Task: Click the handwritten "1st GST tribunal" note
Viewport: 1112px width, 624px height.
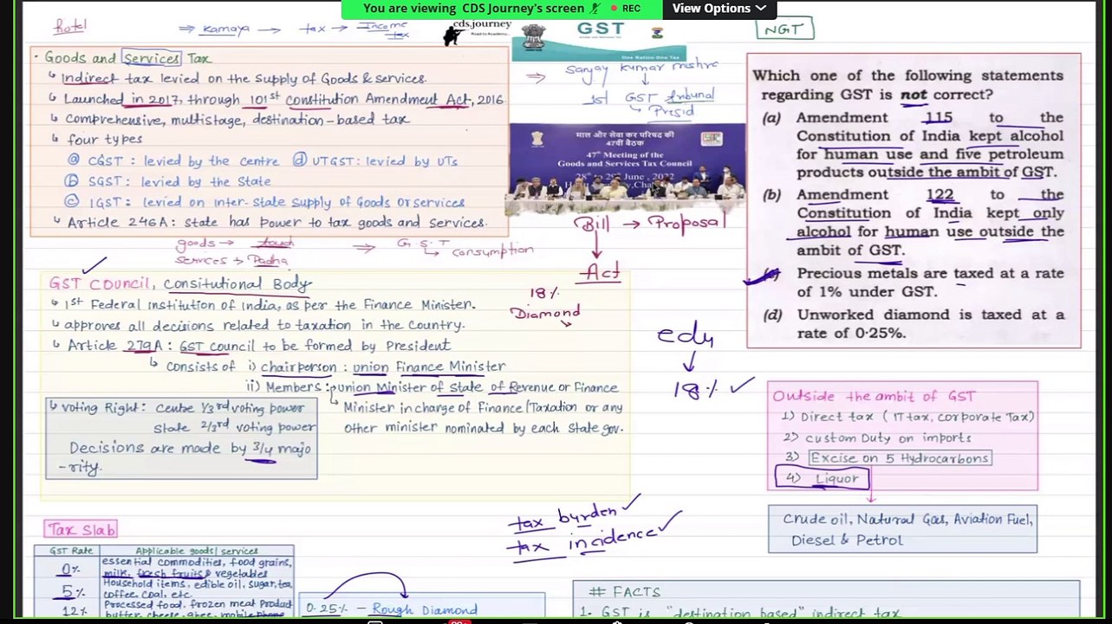Action: click(x=647, y=96)
